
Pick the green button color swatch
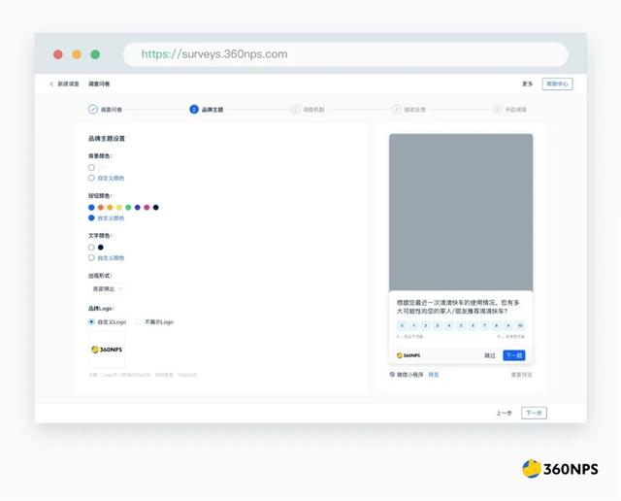coord(128,207)
